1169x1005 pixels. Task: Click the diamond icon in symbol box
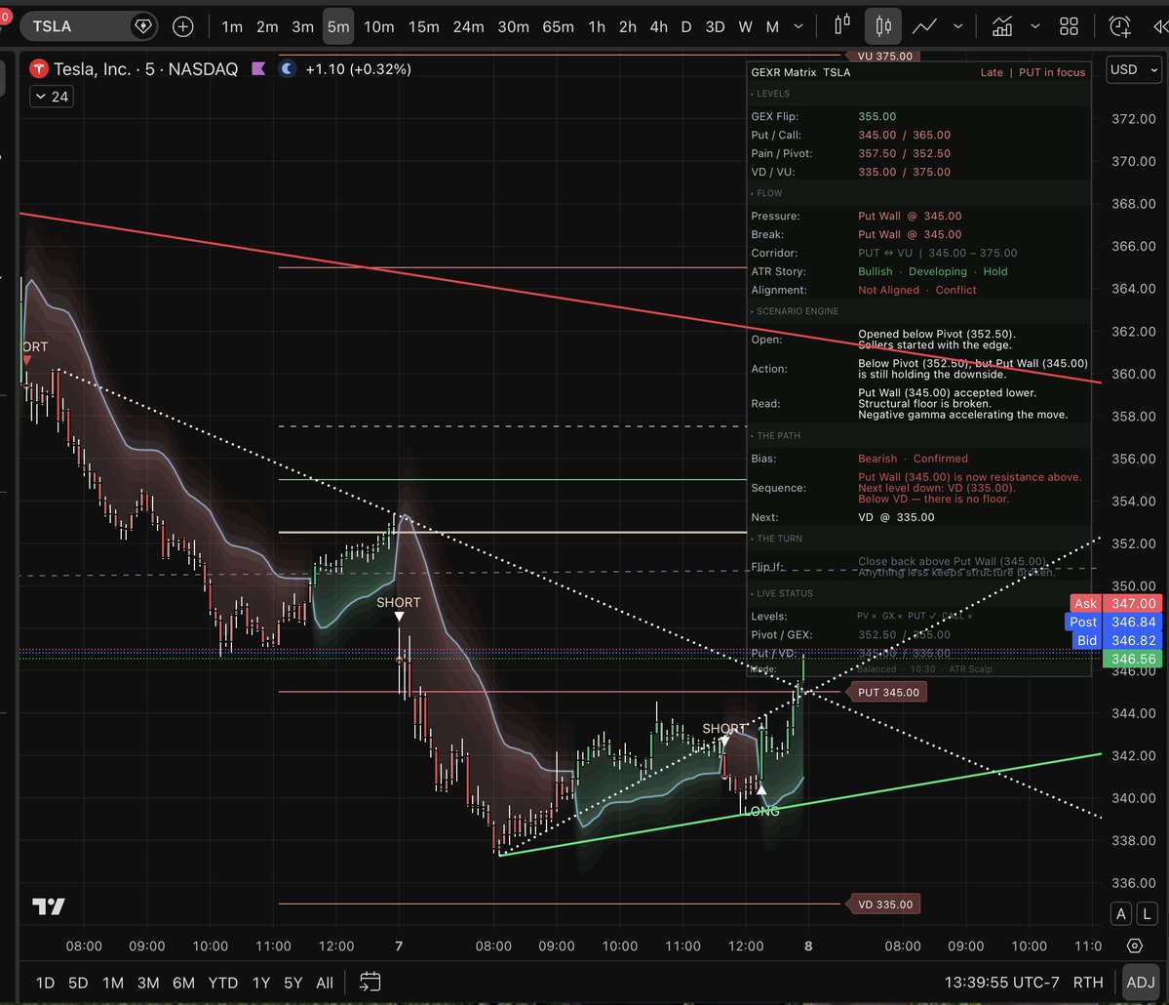click(x=142, y=27)
